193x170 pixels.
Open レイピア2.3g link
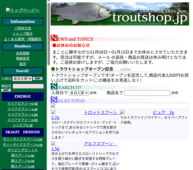point(23,125)
